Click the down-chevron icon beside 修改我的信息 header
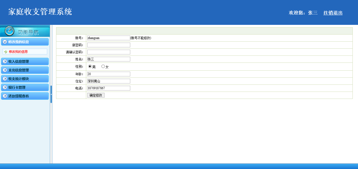Viewport: 358px width, 169px height. 5,42
